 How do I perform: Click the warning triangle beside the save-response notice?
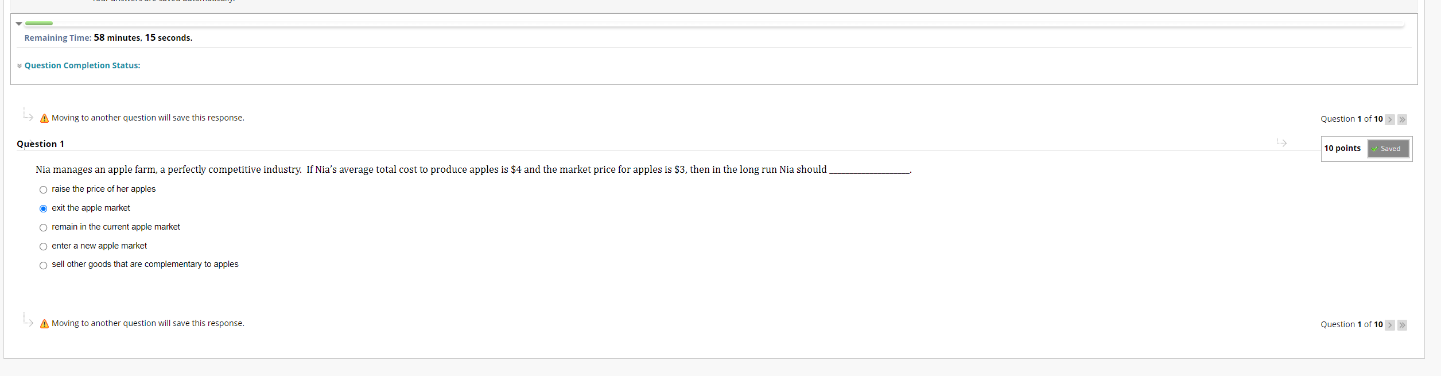(44, 117)
